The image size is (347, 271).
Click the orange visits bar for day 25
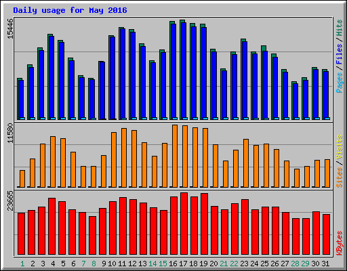coord(266,165)
